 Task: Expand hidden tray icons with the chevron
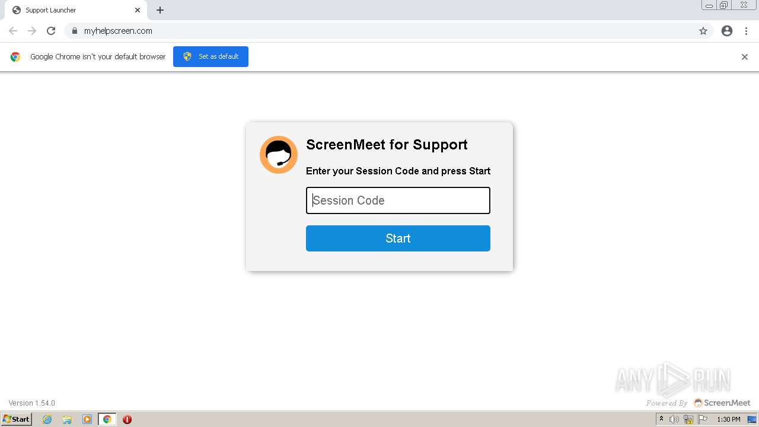point(661,419)
